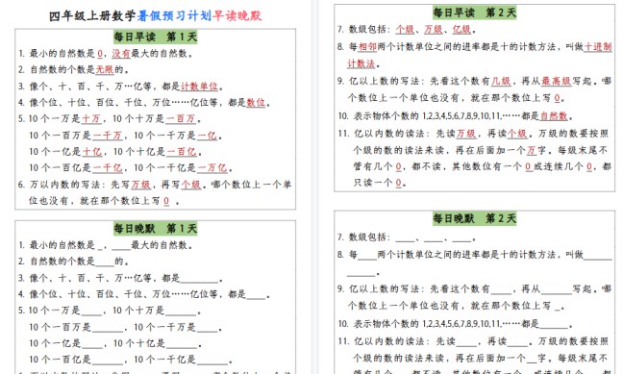The height and width of the screenshot is (374, 623).
Task: Click red answer 计数法 in morning item 8
Action: pyautogui.click(x=361, y=63)
